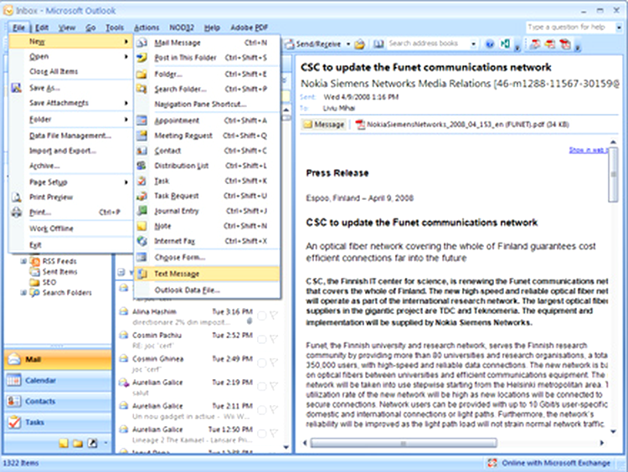Click the printer icon beside Print
Screen dimensions: 628x472
coord(17,212)
